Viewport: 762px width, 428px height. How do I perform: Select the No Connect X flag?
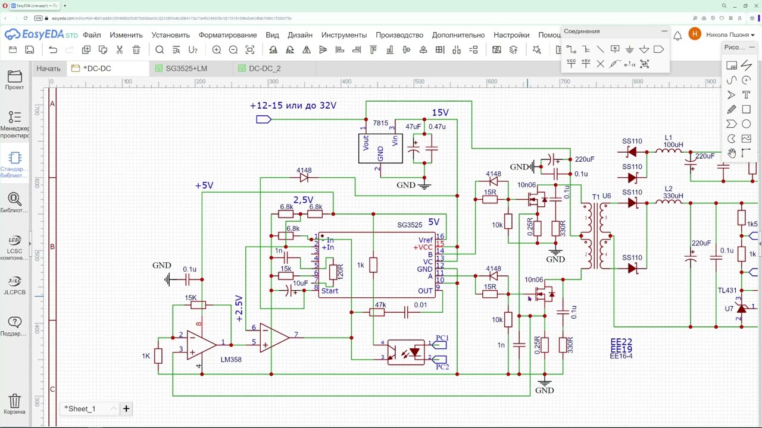(600, 64)
